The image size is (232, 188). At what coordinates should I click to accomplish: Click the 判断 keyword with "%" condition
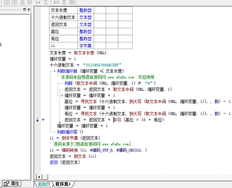[68, 83]
